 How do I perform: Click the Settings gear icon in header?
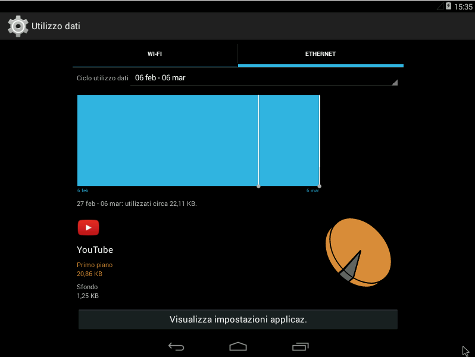pos(18,26)
